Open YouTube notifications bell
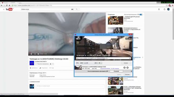 tap(164, 9)
